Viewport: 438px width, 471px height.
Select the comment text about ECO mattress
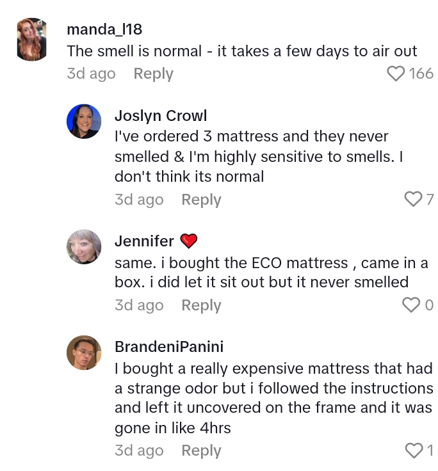(272, 273)
